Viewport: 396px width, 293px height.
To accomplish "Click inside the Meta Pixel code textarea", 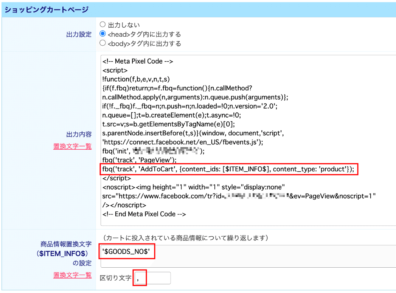I will [248, 140].
